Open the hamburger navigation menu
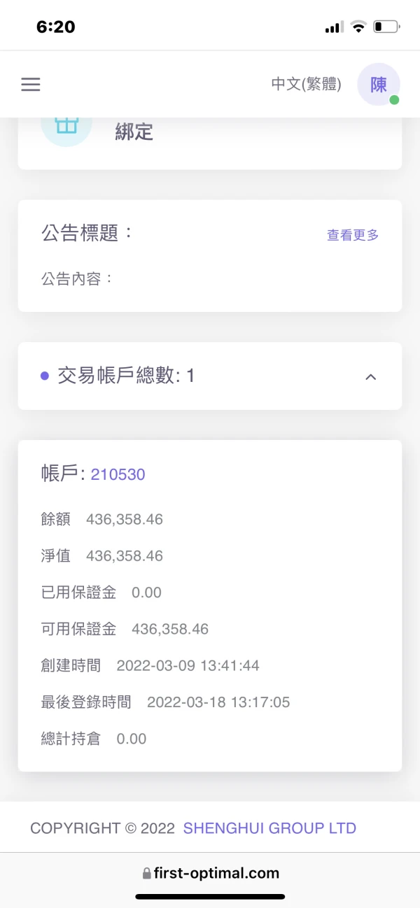 click(x=31, y=85)
